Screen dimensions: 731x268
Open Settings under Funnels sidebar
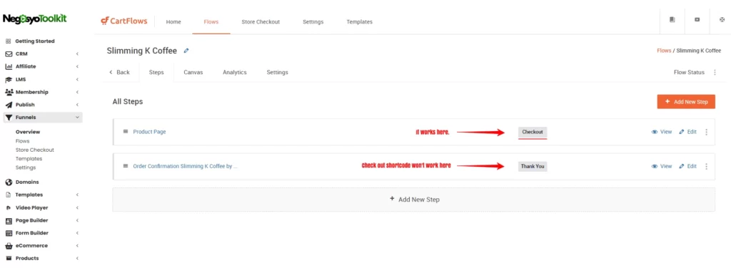click(25, 167)
